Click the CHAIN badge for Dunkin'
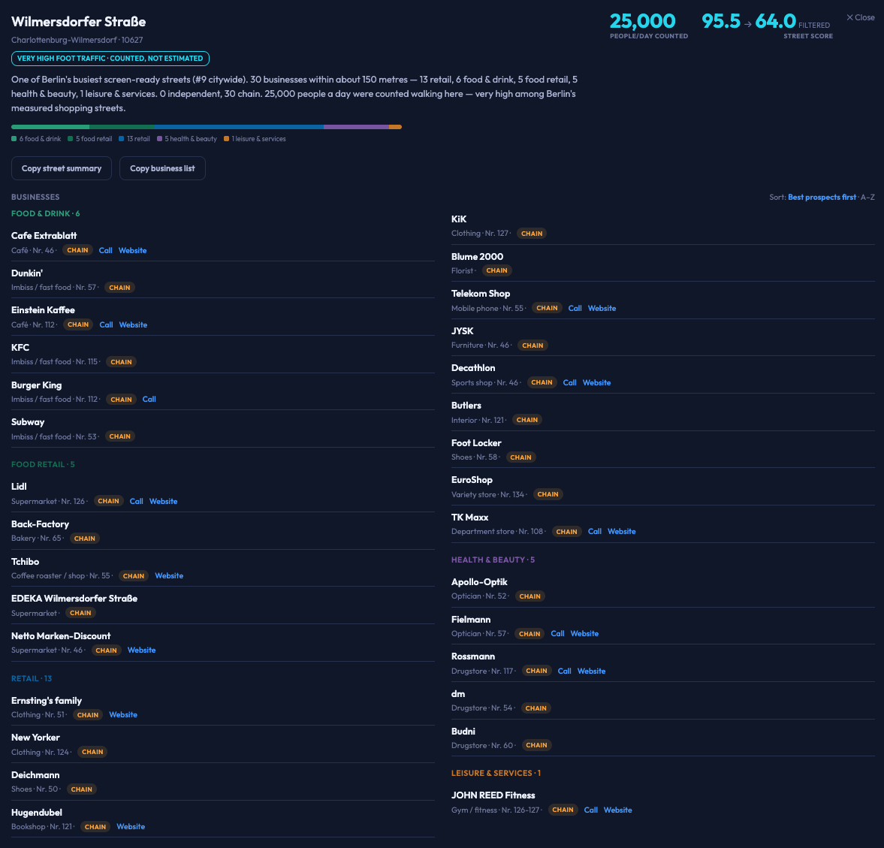 coord(119,288)
